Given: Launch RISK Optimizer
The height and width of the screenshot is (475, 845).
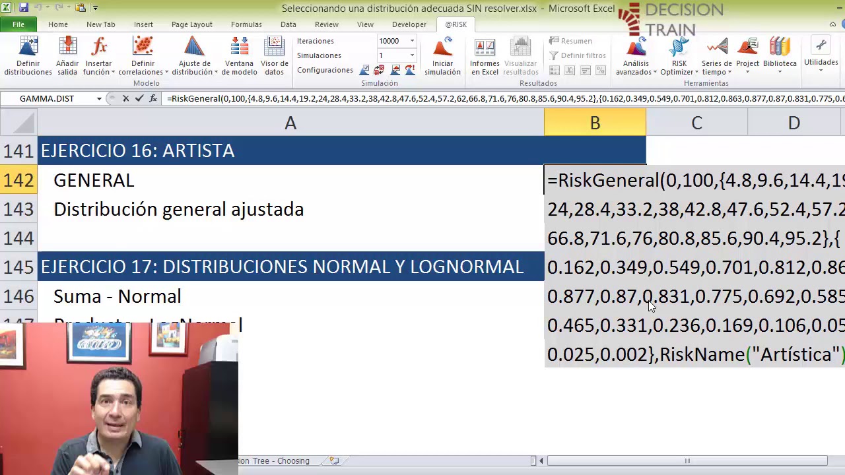Looking at the screenshot, I should click(x=679, y=56).
